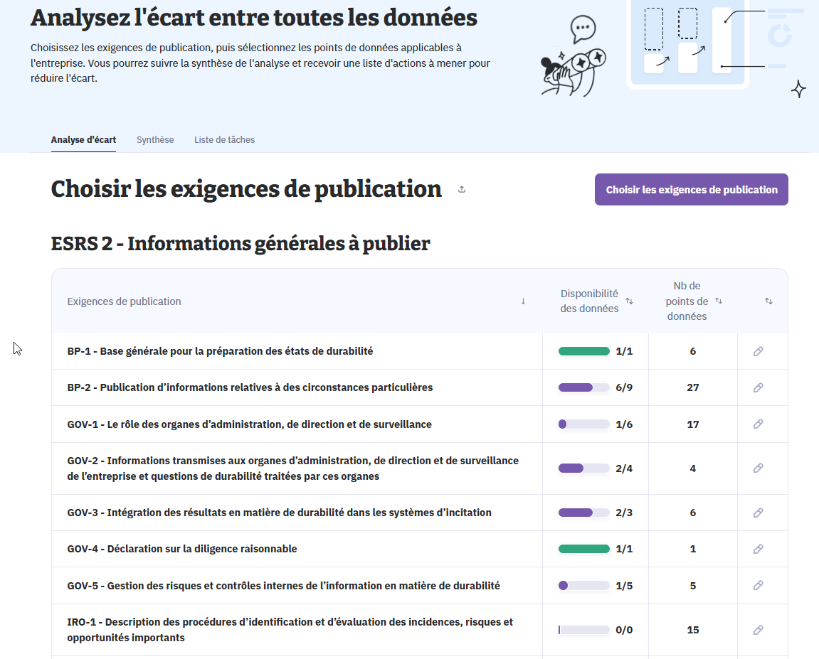Sort by Nb de points de données
819x659 pixels.
pyautogui.click(x=719, y=301)
